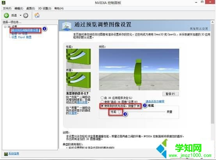Click the 平滑度 help link

(73, 113)
